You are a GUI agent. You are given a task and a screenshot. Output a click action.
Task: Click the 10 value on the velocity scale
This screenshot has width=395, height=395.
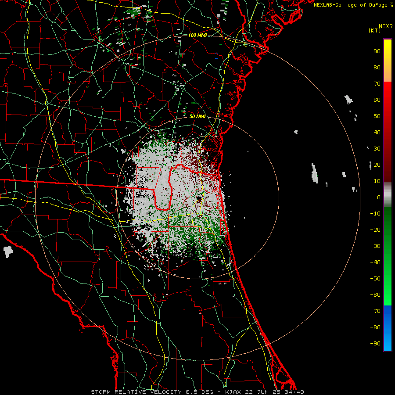click(x=377, y=181)
